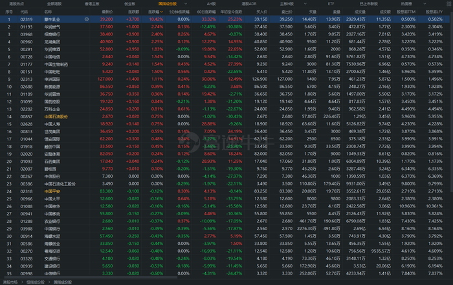
Task: Switch to the 创业板 tab
Action: pos(129,4)
